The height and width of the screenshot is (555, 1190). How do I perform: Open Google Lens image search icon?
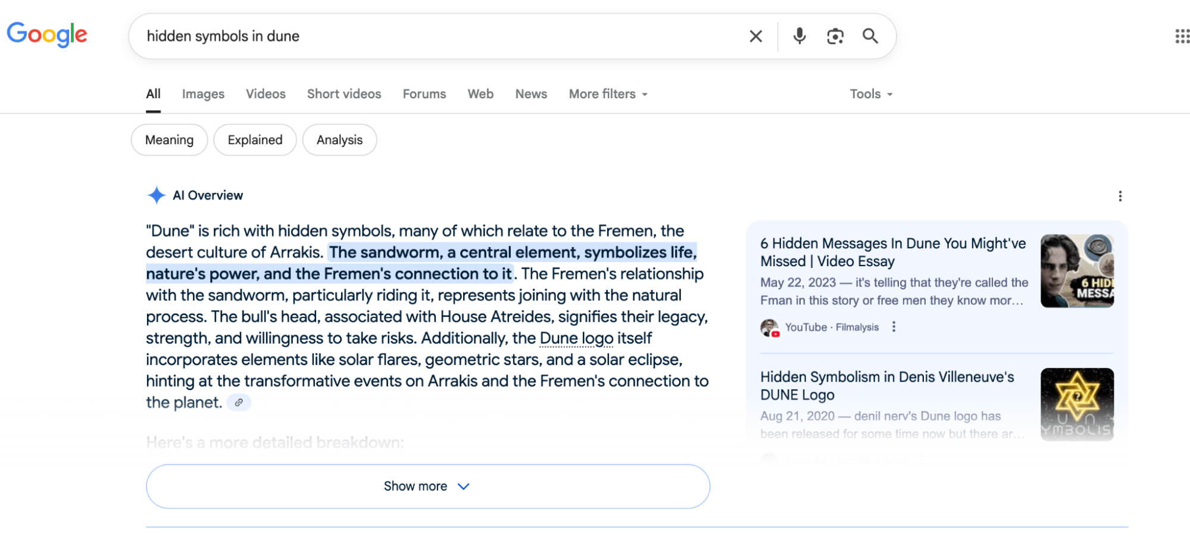pyautogui.click(x=835, y=36)
